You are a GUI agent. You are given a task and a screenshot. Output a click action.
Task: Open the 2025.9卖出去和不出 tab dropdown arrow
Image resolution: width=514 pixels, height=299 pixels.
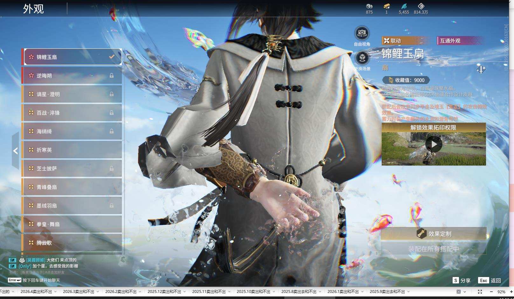click(408, 292)
